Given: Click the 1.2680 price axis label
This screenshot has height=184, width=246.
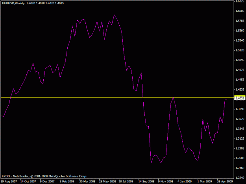Looking at the screenshot, I should (240, 158).
